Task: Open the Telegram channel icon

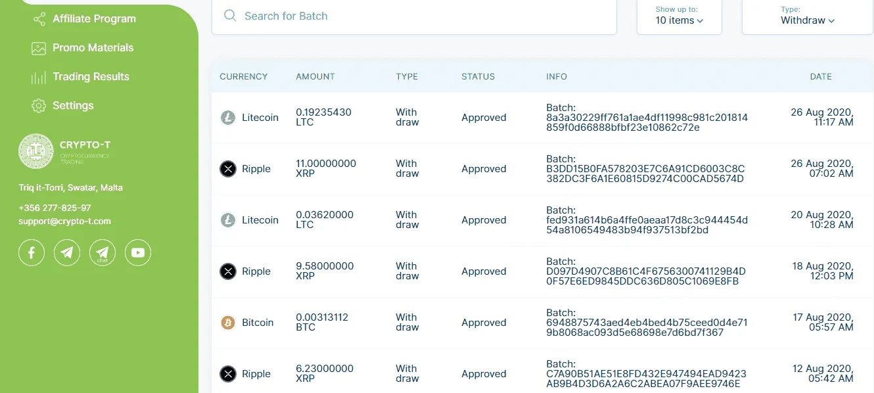Action: click(x=67, y=252)
